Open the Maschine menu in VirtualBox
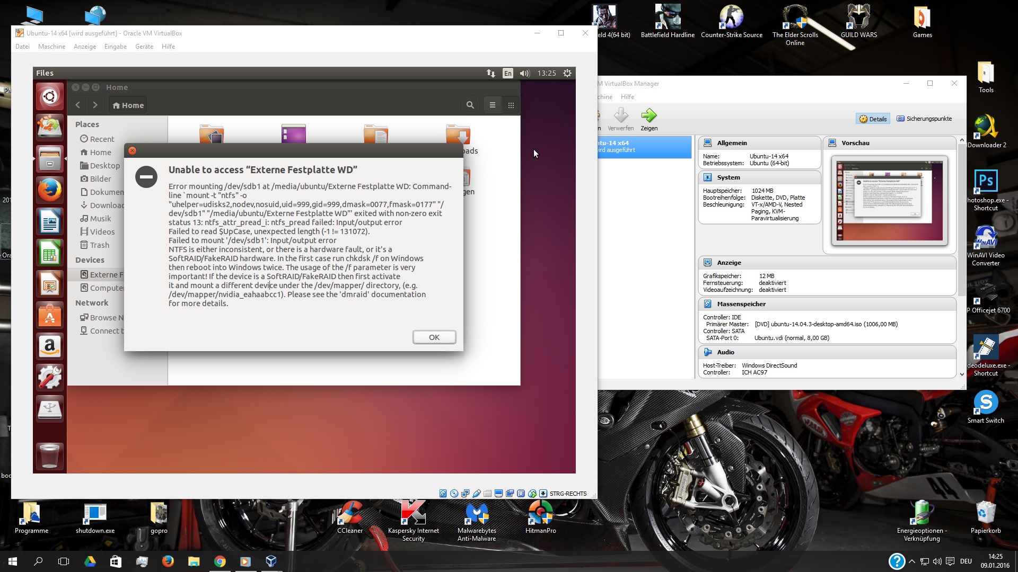Image resolution: width=1018 pixels, height=572 pixels. 51,47
